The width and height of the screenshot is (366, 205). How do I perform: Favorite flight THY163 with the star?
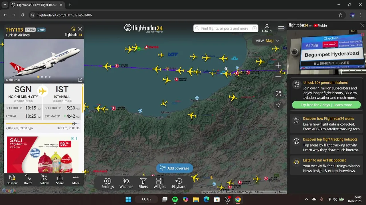73,29
